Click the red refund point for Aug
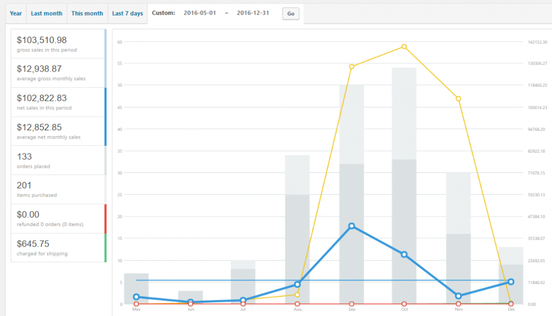This screenshot has width=552, height=316. pyautogui.click(x=298, y=304)
